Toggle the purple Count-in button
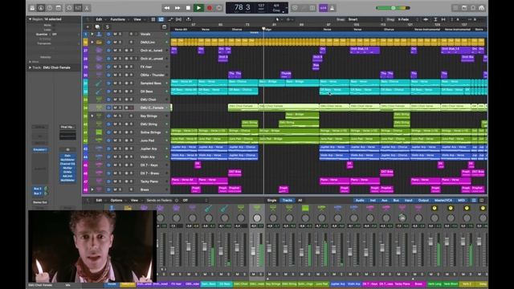This screenshot has height=289, width=514. tap(323, 8)
